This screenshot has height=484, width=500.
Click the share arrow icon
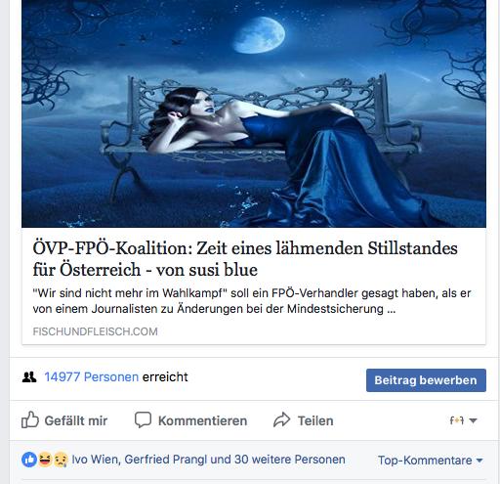click(281, 419)
